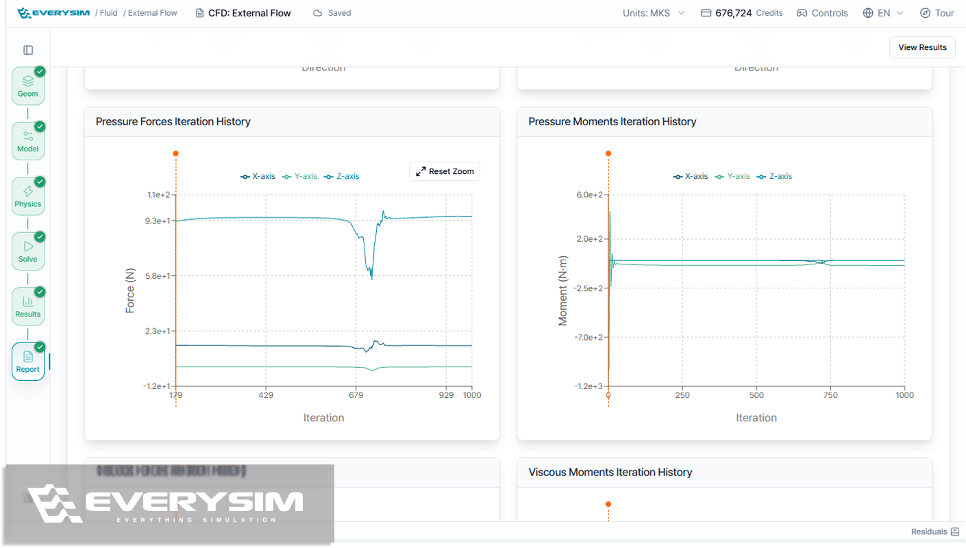Screen dimensions: 966x548
Task: Click the credits card icon
Action: [706, 13]
